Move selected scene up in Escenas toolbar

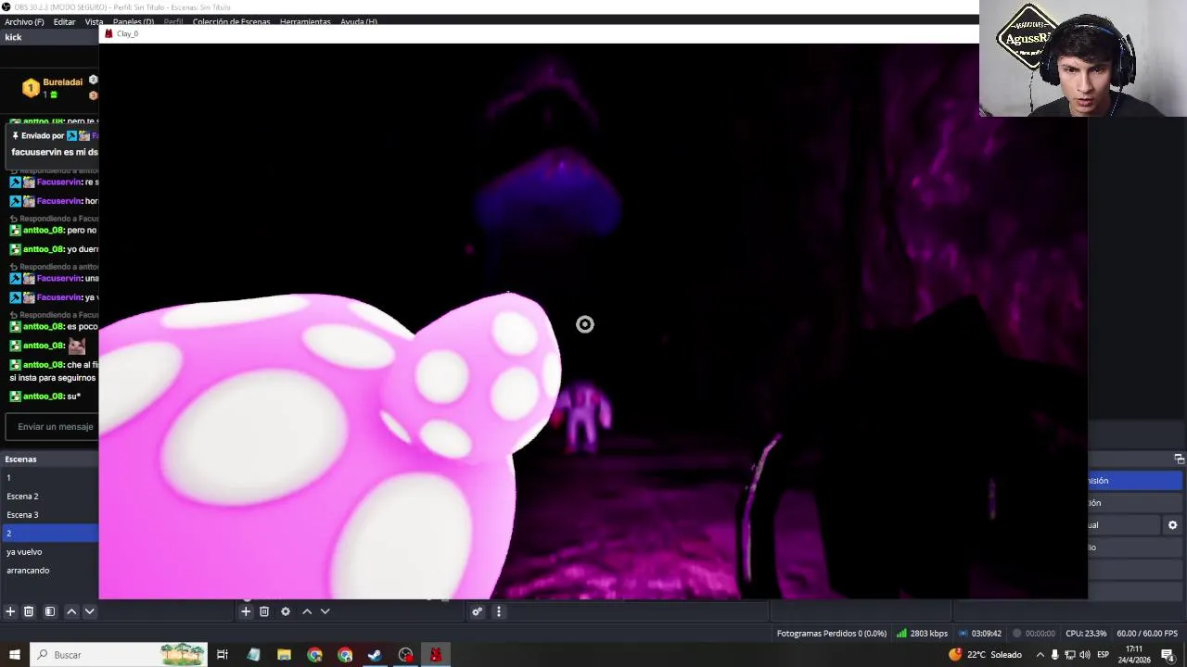tap(71, 611)
